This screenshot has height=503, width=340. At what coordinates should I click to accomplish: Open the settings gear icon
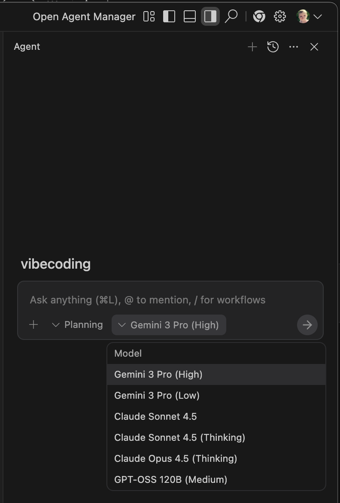click(280, 17)
